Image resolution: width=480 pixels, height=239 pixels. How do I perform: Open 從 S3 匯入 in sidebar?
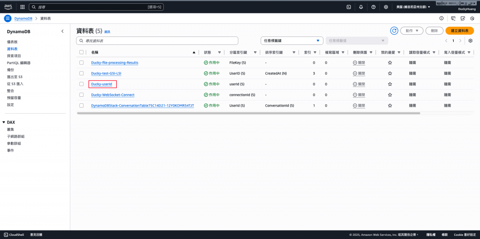(x=15, y=84)
